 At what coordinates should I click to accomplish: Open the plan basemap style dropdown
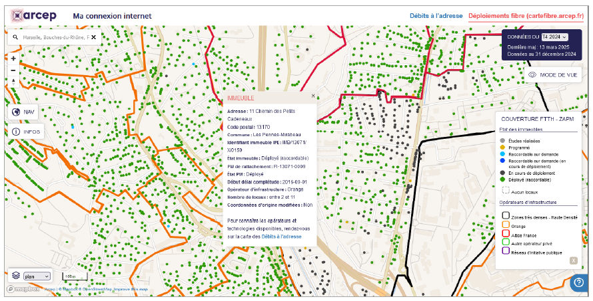click(37, 276)
